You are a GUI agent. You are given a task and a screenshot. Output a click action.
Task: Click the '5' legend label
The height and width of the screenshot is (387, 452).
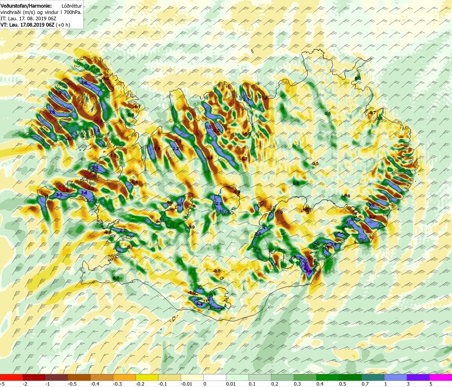pos(431,384)
